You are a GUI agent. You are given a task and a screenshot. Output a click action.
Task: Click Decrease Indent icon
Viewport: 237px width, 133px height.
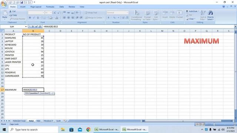77,18
